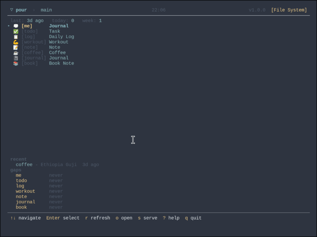Click the green checkmark Task icon
The height and width of the screenshot is (237, 317).
click(16, 31)
